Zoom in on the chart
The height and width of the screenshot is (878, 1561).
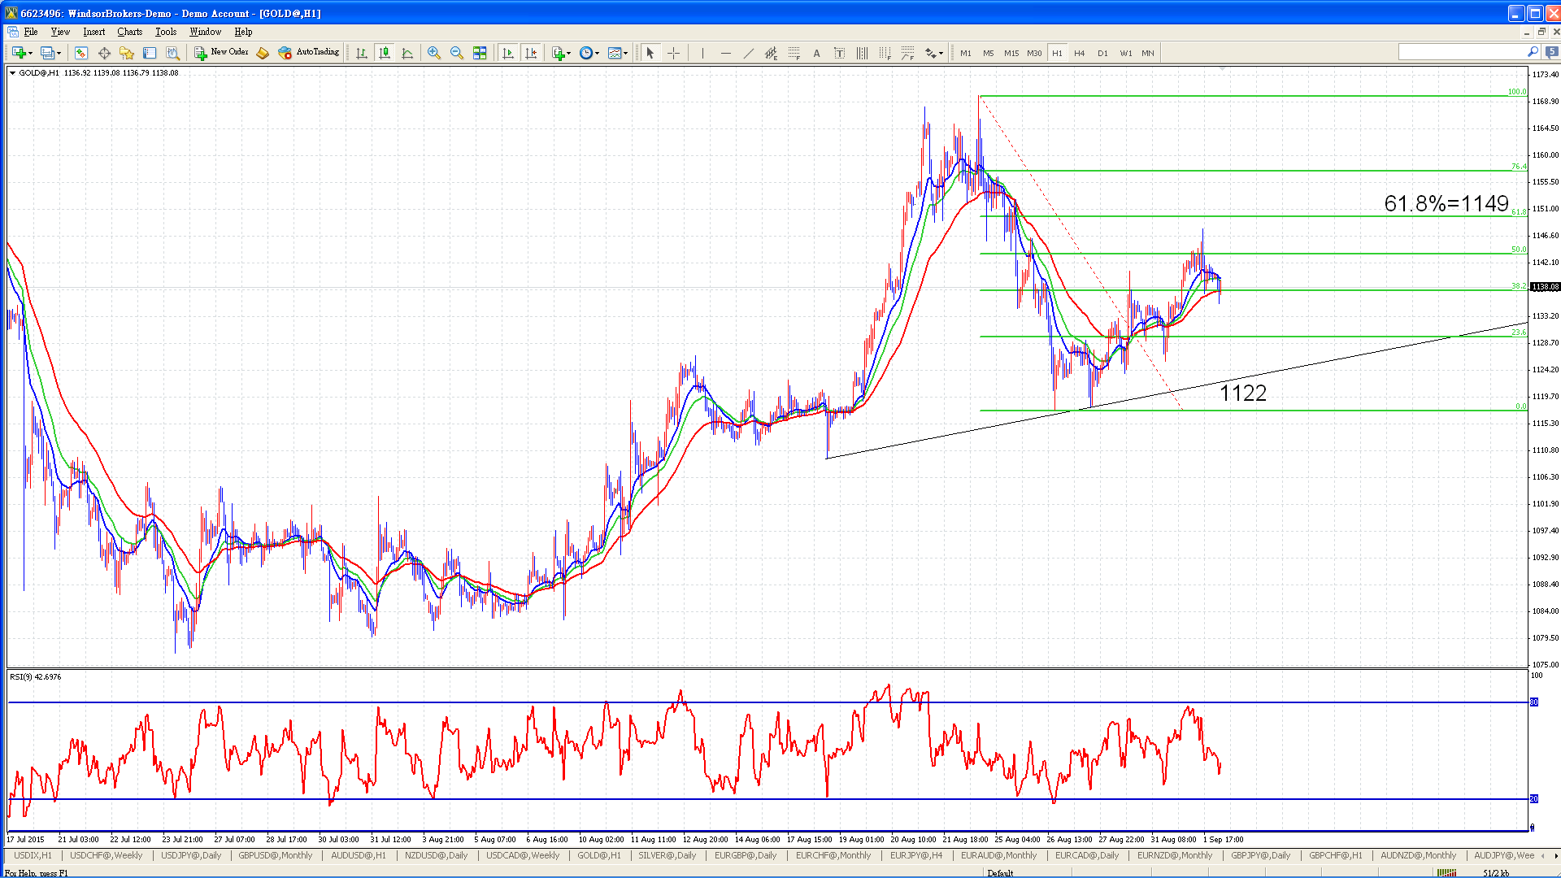tap(434, 53)
